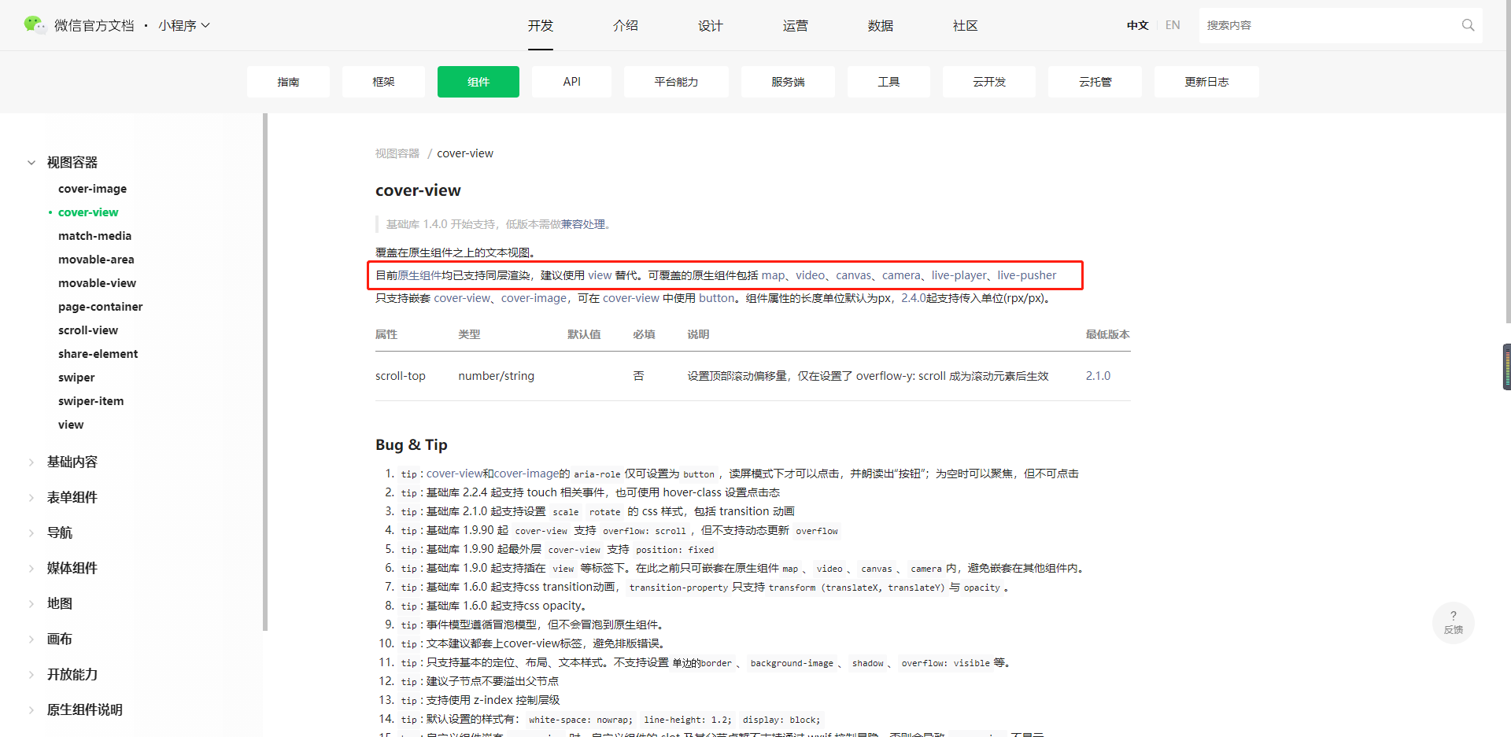Open the 更新日志 sub-navigation button

(x=1206, y=82)
